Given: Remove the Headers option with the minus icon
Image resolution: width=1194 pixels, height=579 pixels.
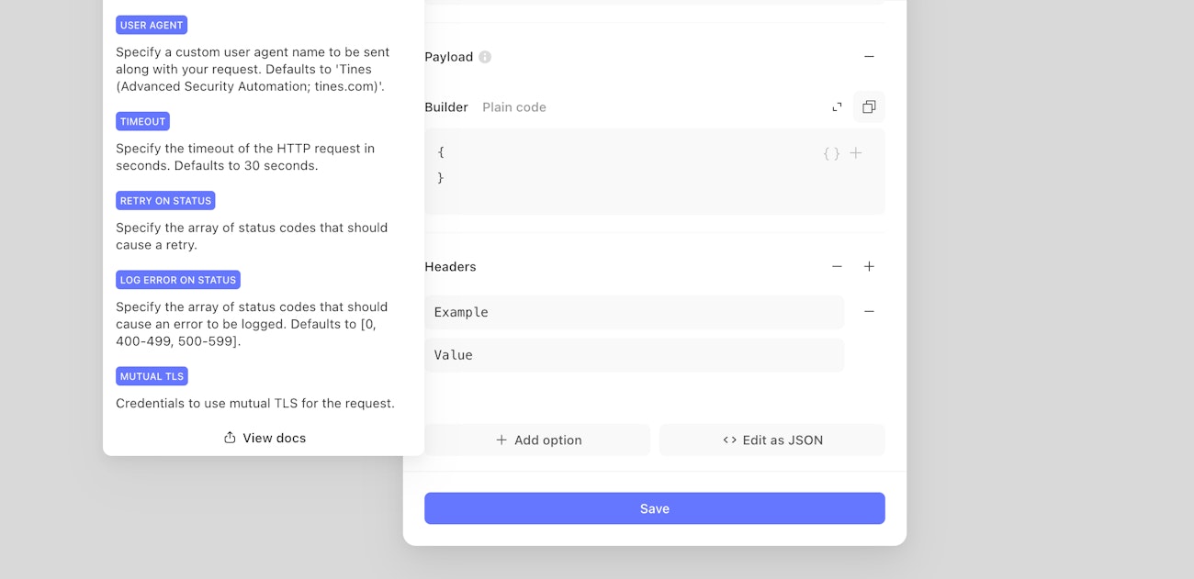Looking at the screenshot, I should coord(837,267).
